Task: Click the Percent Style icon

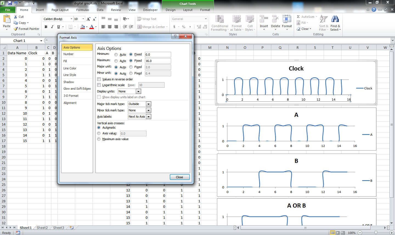Action: coord(183,27)
